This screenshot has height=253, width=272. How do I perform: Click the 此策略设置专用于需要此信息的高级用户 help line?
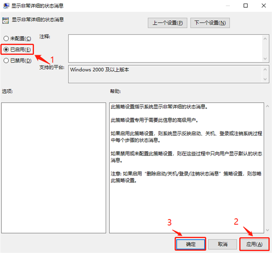point(155,120)
